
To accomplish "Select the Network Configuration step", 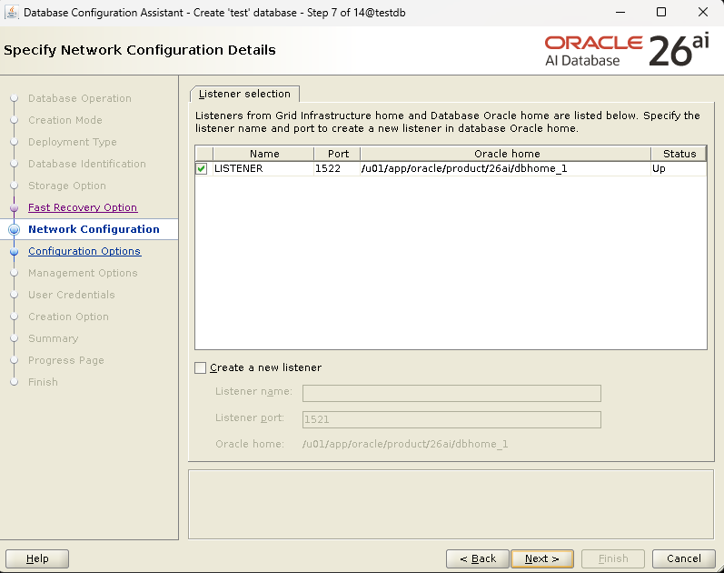I will point(94,229).
